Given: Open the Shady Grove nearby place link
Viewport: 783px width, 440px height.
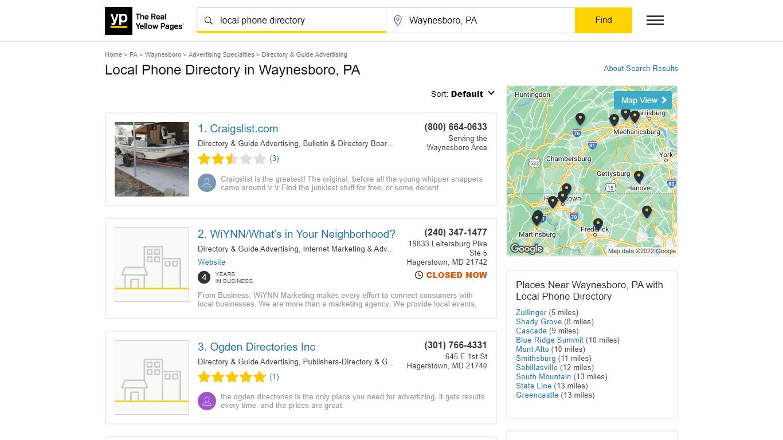Looking at the screenshot, I should tap(539, 321).
